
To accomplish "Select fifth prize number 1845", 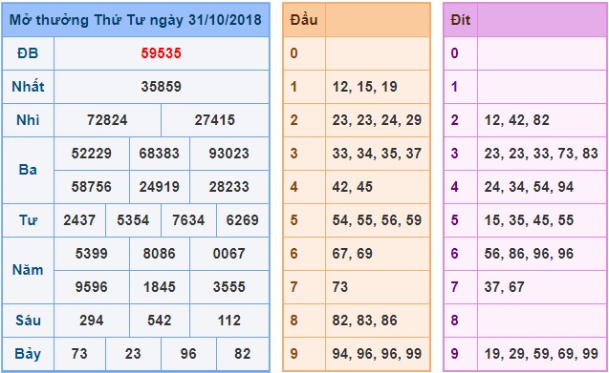I will pyautogui.click(x=160, y=287).
